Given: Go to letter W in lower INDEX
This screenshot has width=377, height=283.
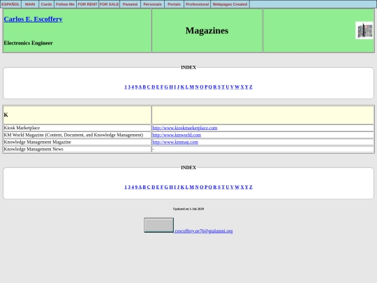Looking at the screenshot, I should [237, 187].
